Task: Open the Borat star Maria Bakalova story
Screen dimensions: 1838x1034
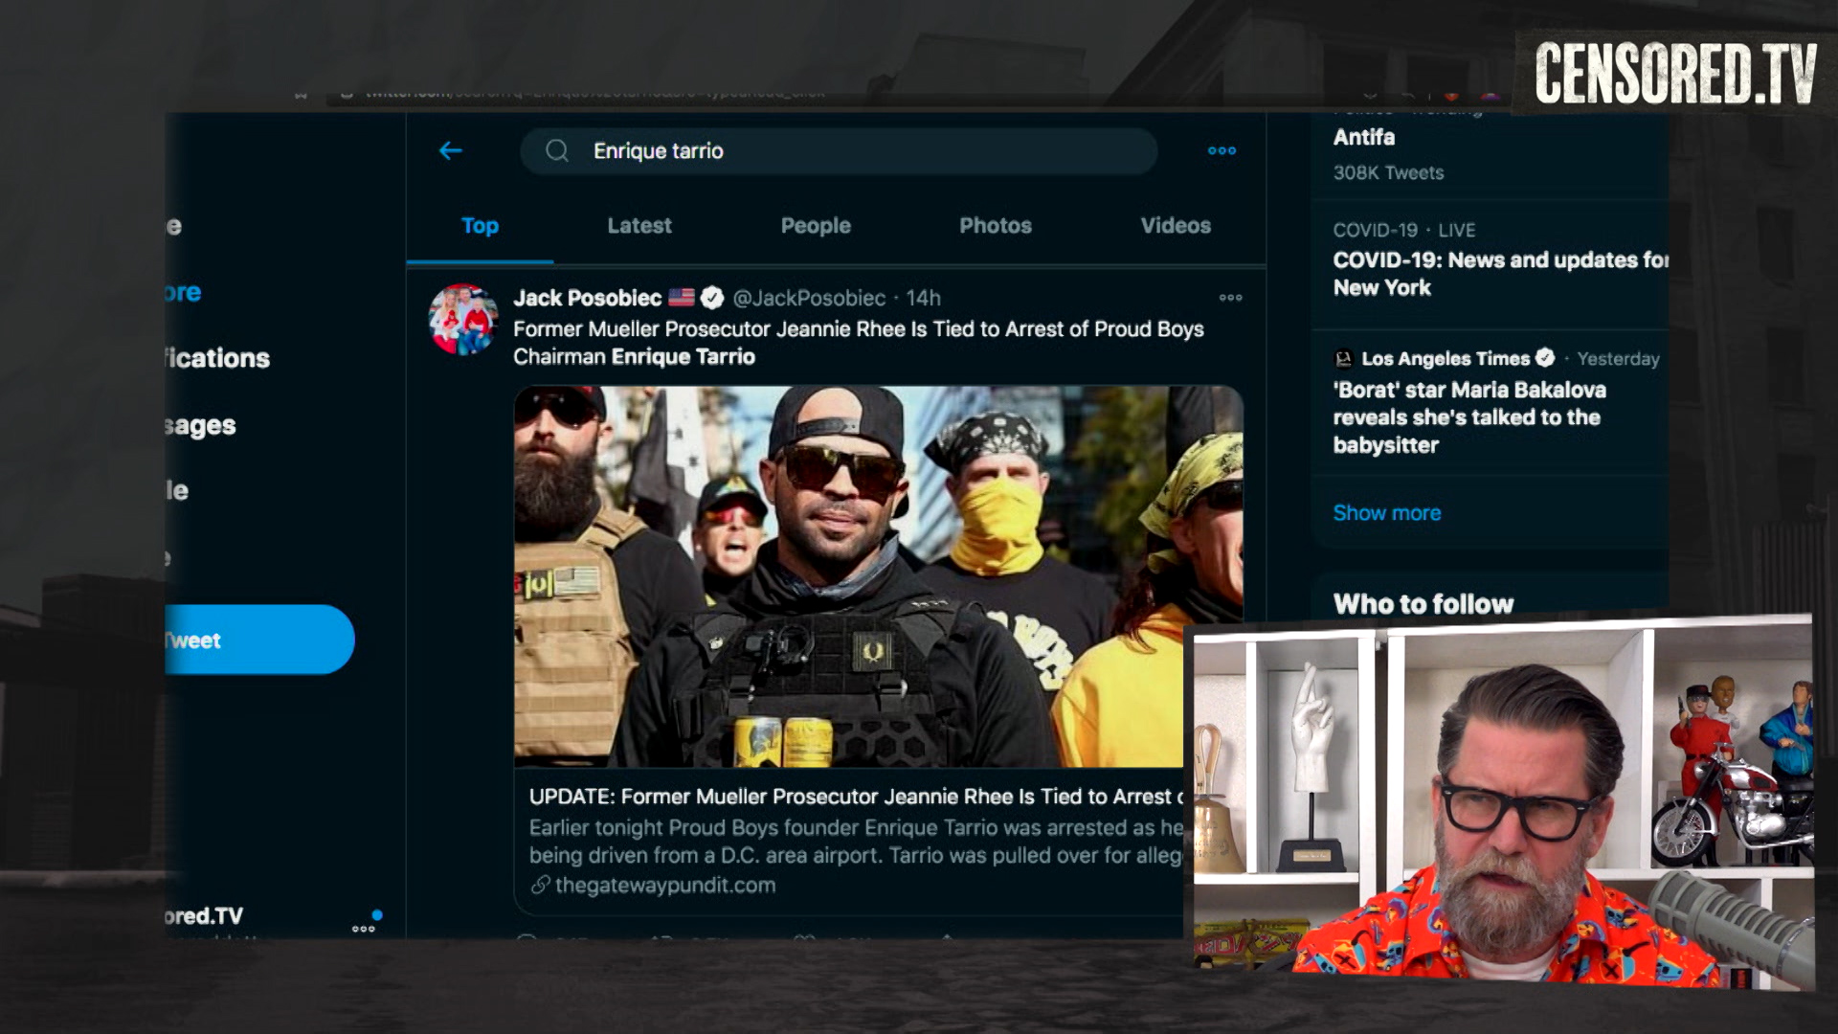Action: (x=1469, y=417)
